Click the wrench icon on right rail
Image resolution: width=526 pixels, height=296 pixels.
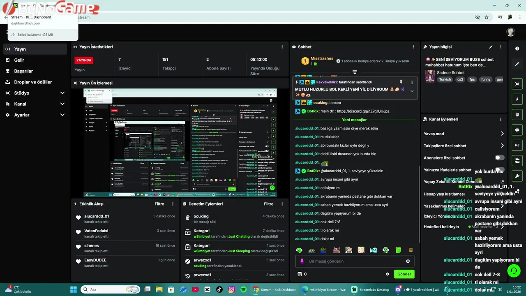tap(517, 176)
